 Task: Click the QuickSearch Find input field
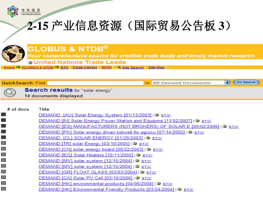(96, 83)
